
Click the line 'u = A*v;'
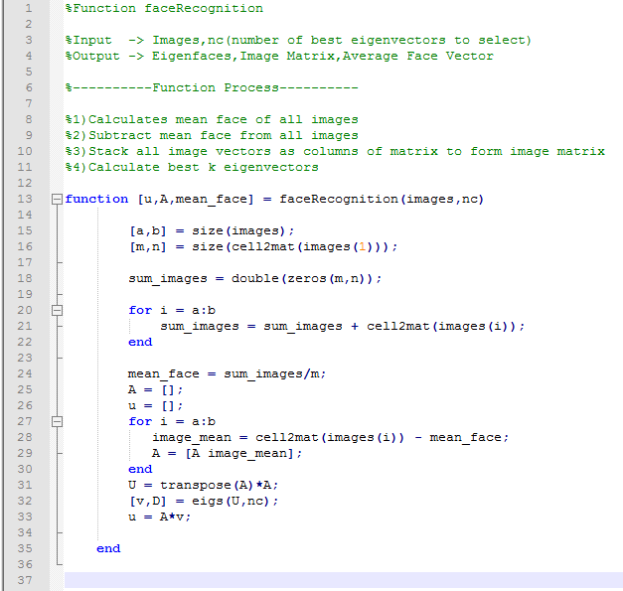point(159,517)
